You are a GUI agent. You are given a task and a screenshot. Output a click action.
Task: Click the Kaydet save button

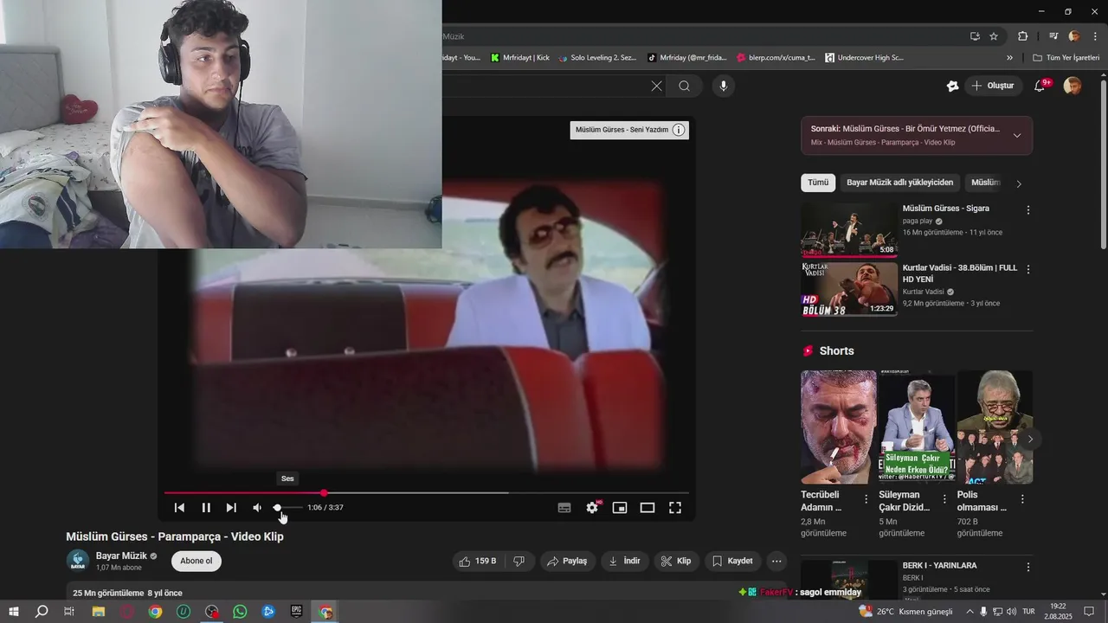pos(733,561)
